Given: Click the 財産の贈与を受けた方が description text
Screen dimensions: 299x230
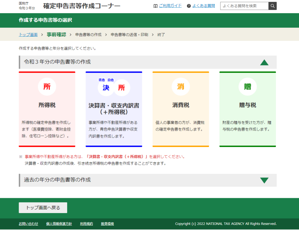Looking at the screenshot, I should click(247, 126).
